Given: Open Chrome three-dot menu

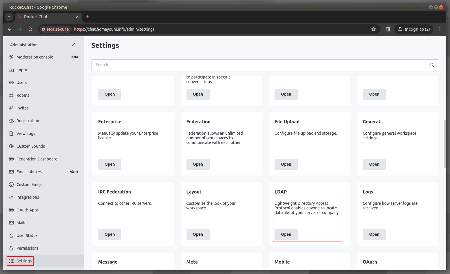Looking at the screenshot, I should pos(440,29).
